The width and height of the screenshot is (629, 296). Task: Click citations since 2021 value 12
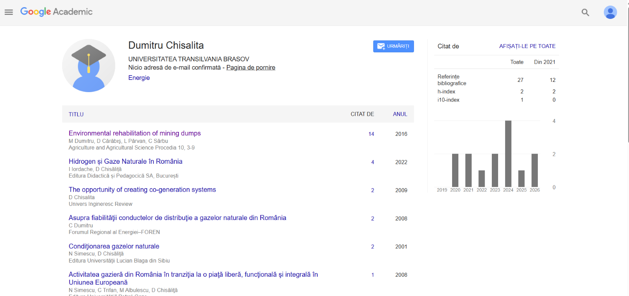pos(552,80)
